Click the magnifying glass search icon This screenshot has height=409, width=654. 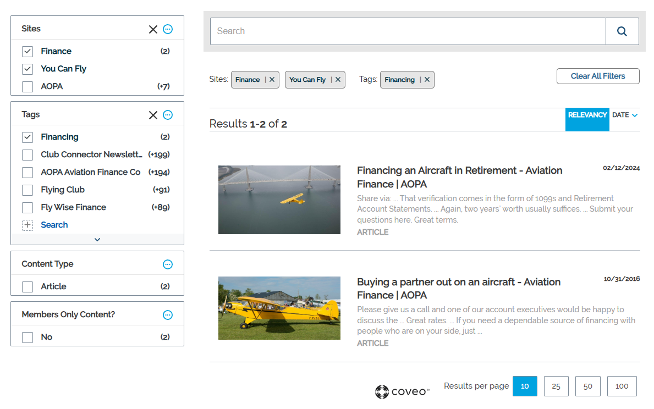click(622, 31)
